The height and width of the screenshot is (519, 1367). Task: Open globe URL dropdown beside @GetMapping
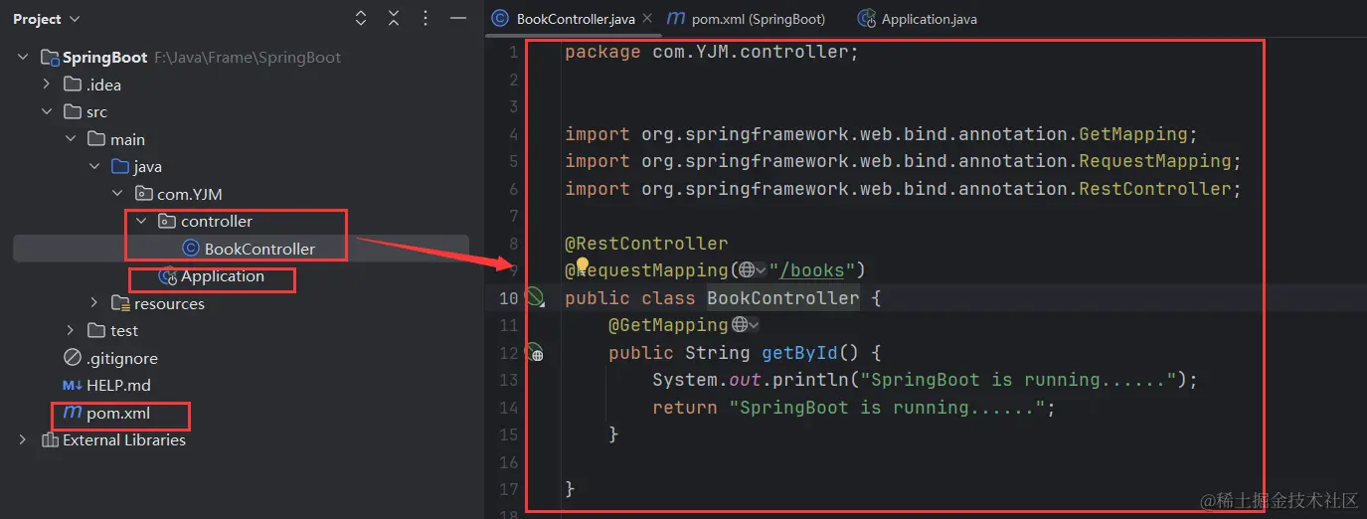(746, 325)
